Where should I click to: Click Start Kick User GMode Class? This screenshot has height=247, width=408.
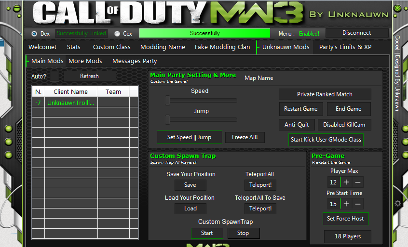[326, 140]
